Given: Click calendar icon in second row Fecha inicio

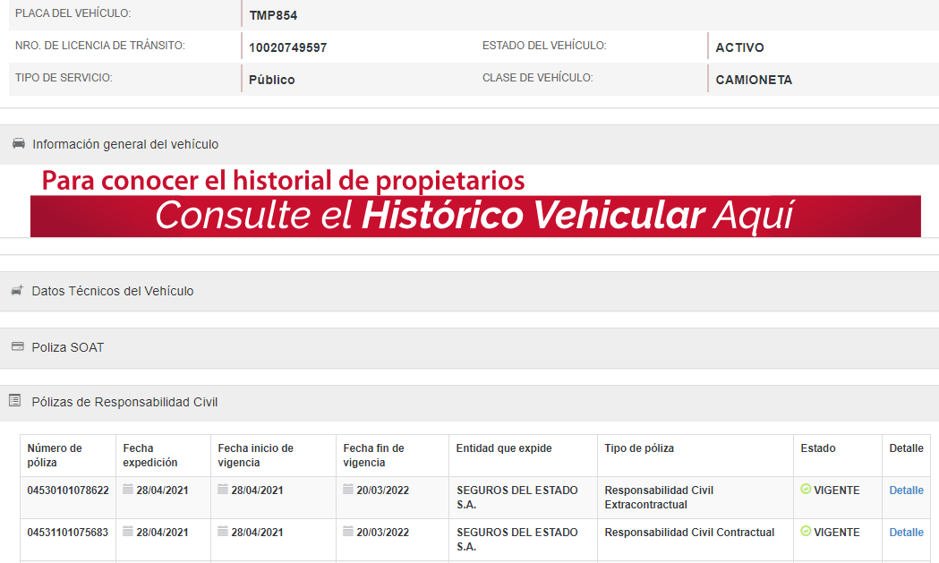Looking at the screenshot, I should point(223,532).
